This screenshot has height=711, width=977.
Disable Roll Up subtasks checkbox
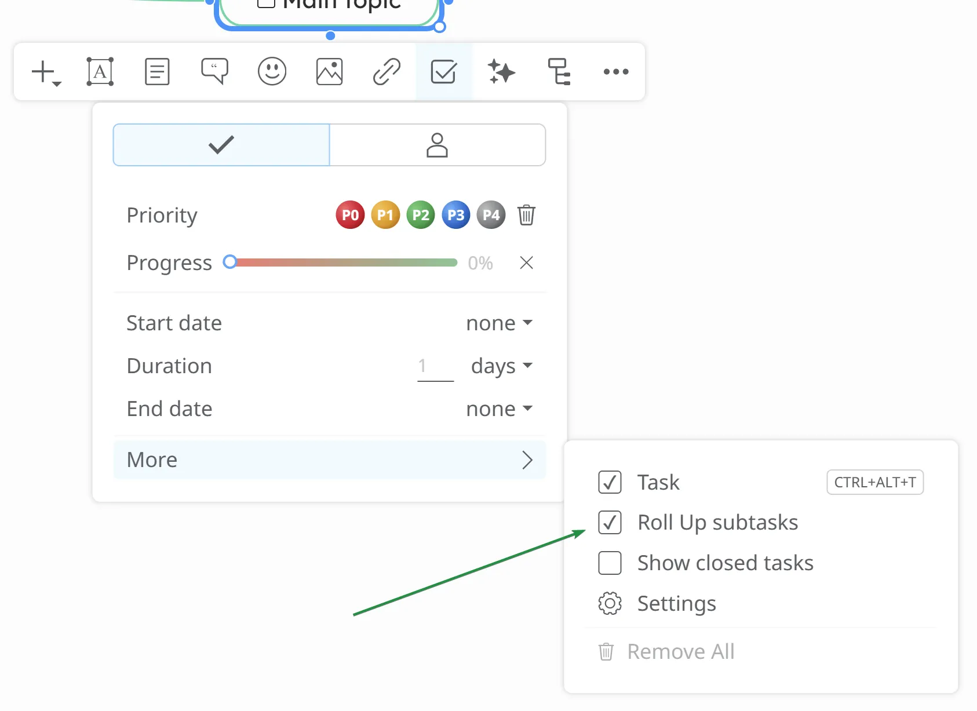point(610,523)
